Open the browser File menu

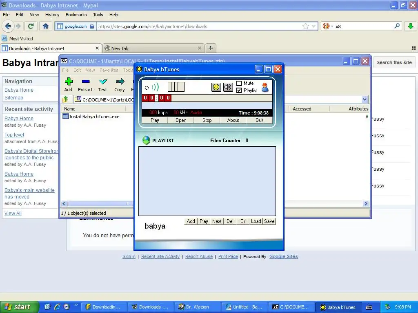(x=6, y=15)
